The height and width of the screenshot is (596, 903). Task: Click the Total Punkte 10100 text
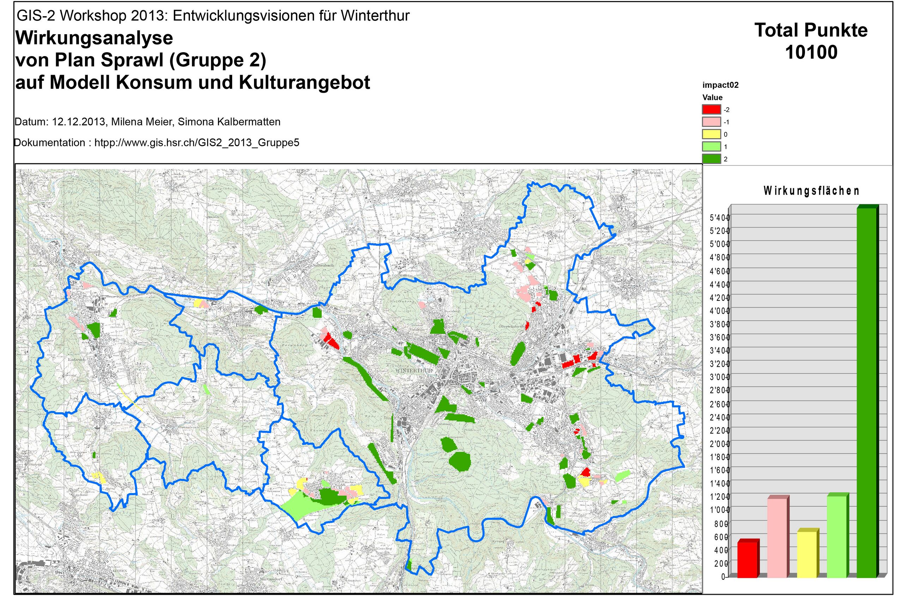(x=811, y=41)
